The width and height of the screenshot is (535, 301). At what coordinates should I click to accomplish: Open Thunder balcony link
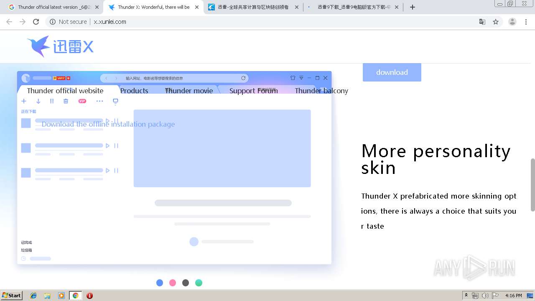coord(321,91)
